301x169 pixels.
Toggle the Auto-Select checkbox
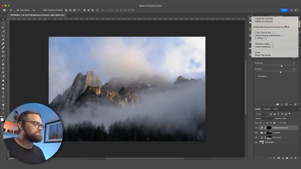(18, 10)
